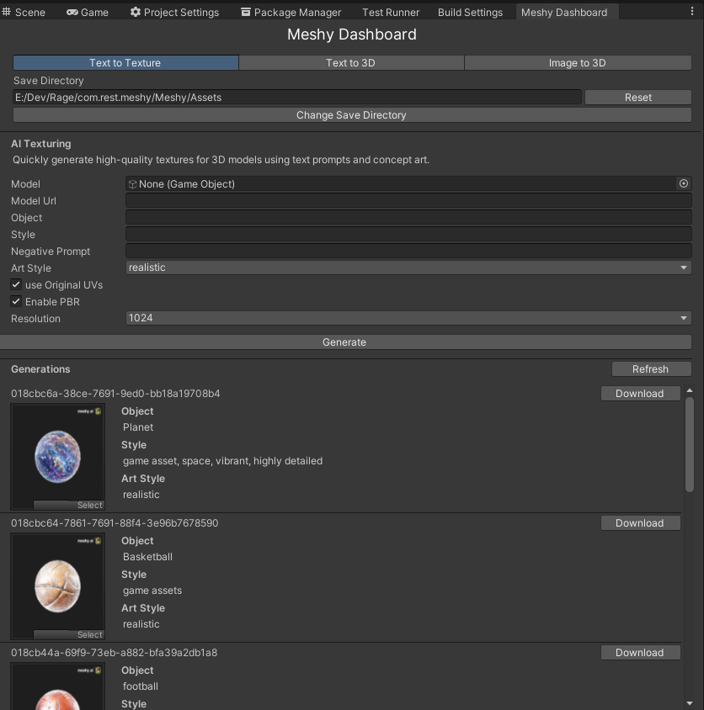
Task: Click the Scene tab grid icon
Action: click(7, 12)
